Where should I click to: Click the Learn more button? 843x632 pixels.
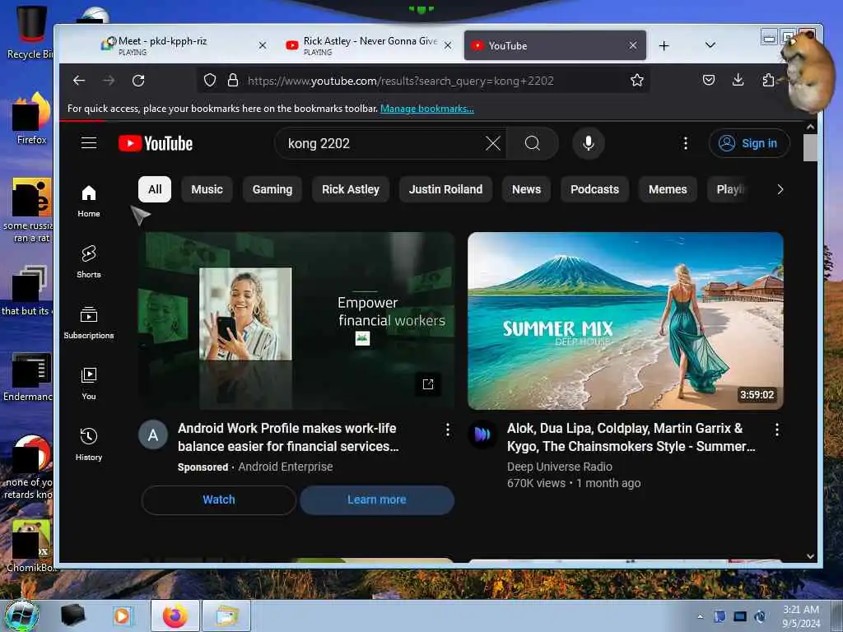pos(377,500)
